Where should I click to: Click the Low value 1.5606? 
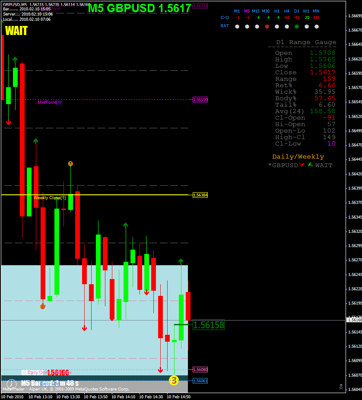[322, 66]
